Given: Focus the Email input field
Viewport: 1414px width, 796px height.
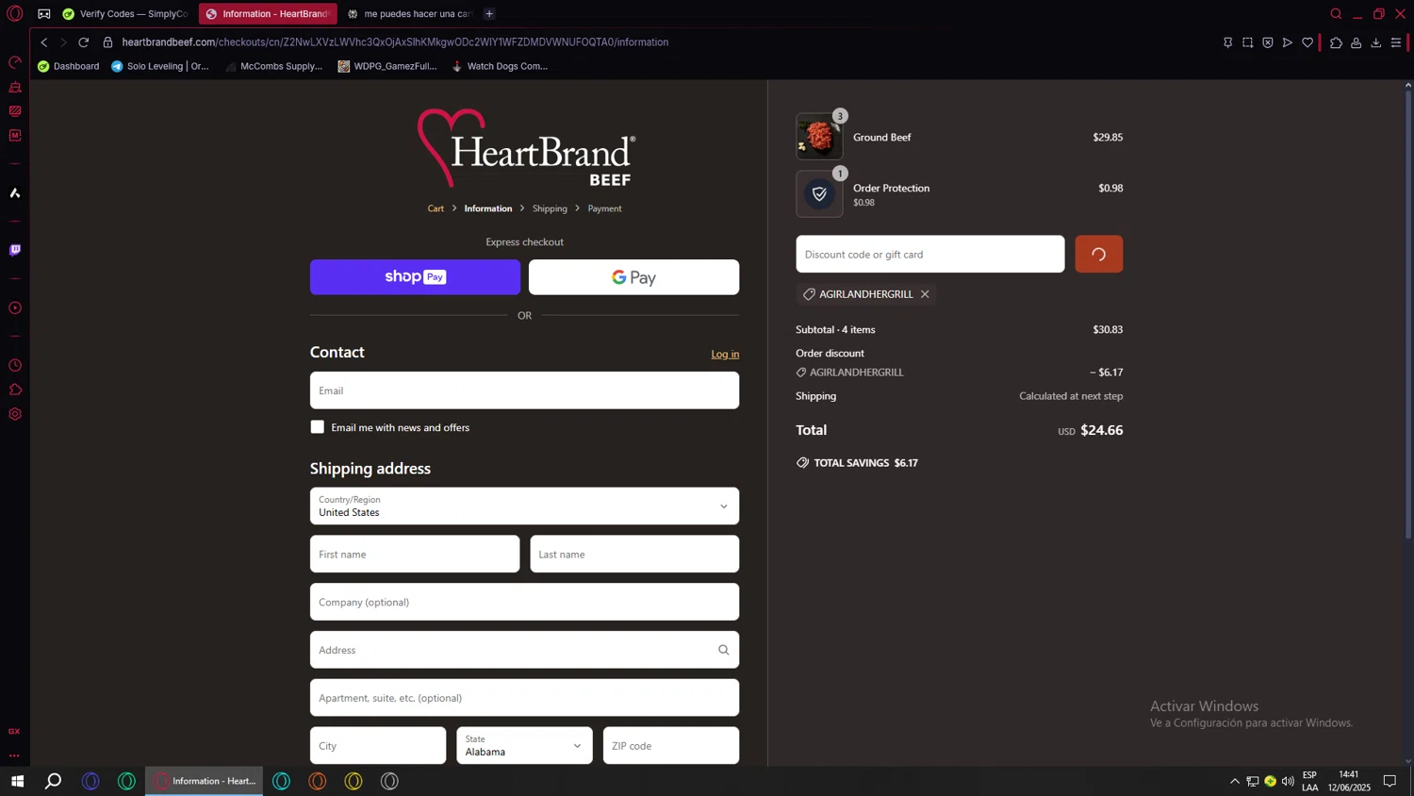Looking at the screenshot, I should pos(524,390).
